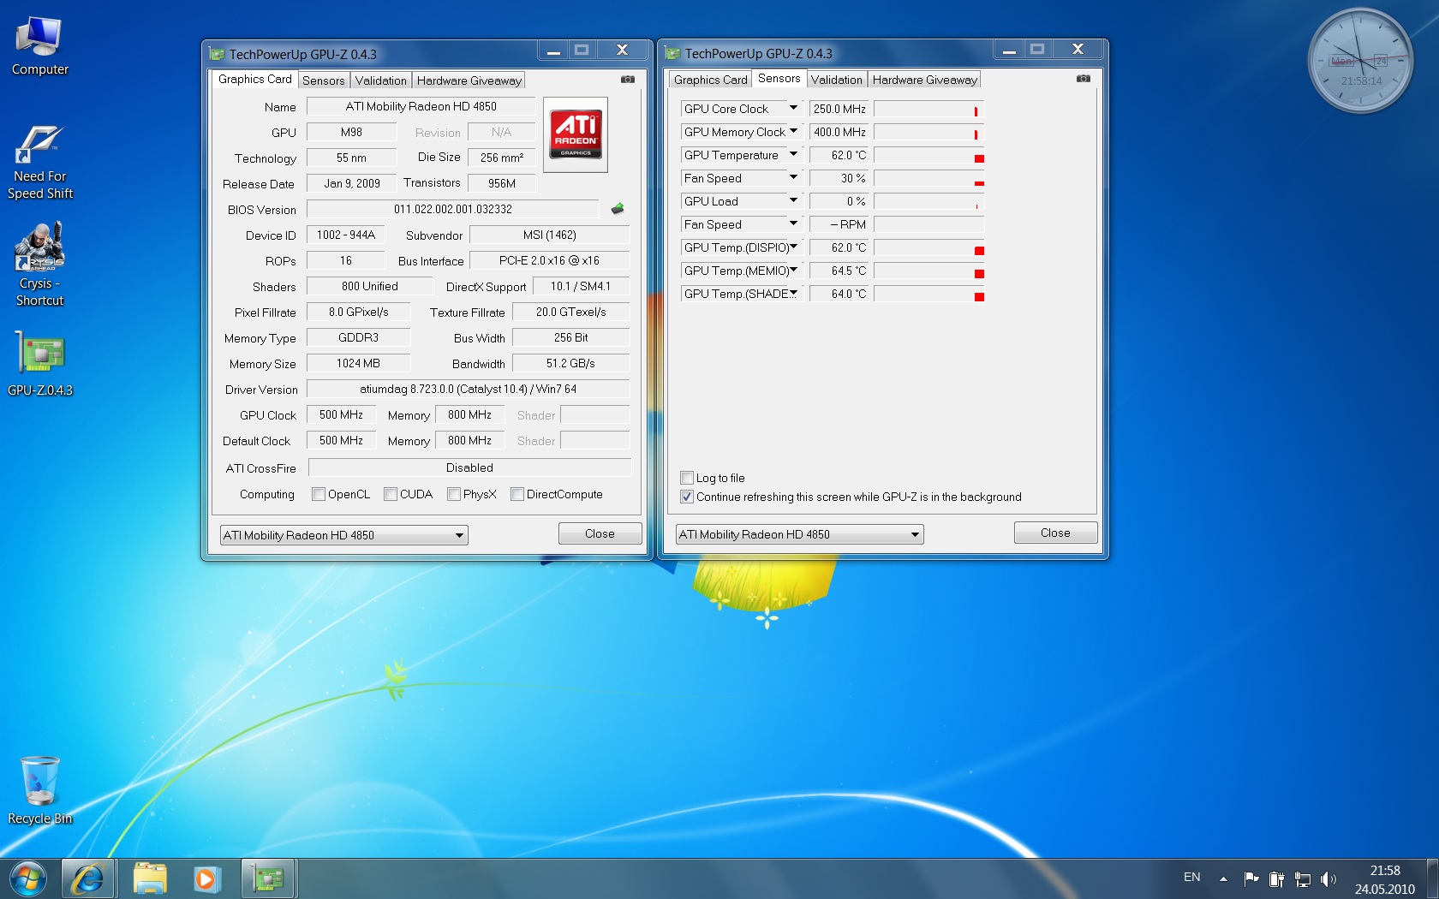Expand GPU Temperature sensor dropdown
1439x899 pixels.
click(793, 154)
